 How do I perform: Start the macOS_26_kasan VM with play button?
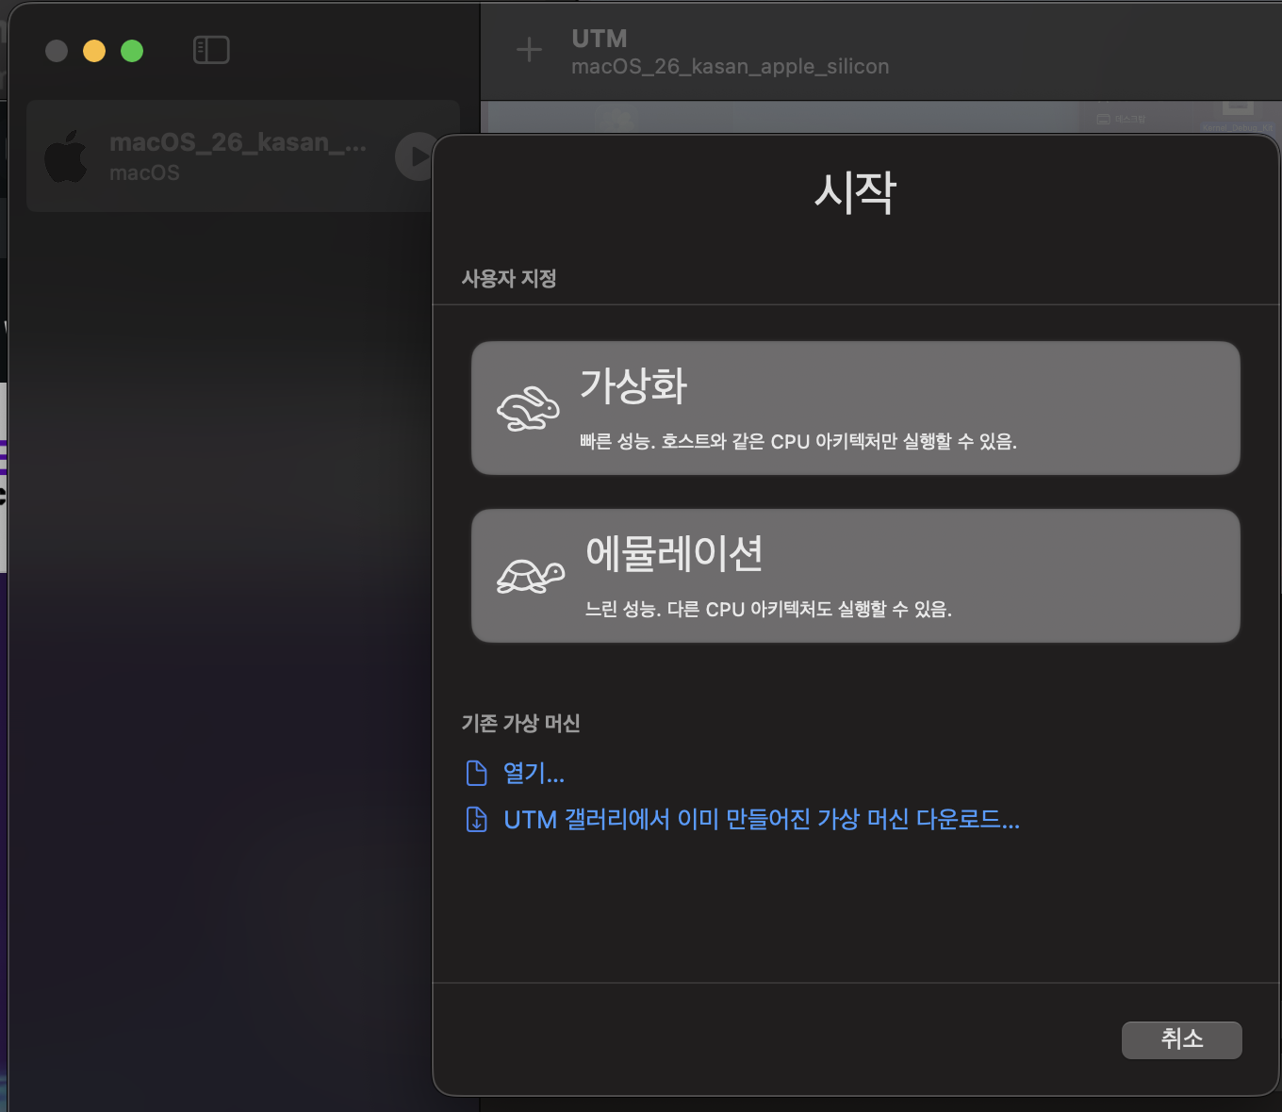coord(415,156)
